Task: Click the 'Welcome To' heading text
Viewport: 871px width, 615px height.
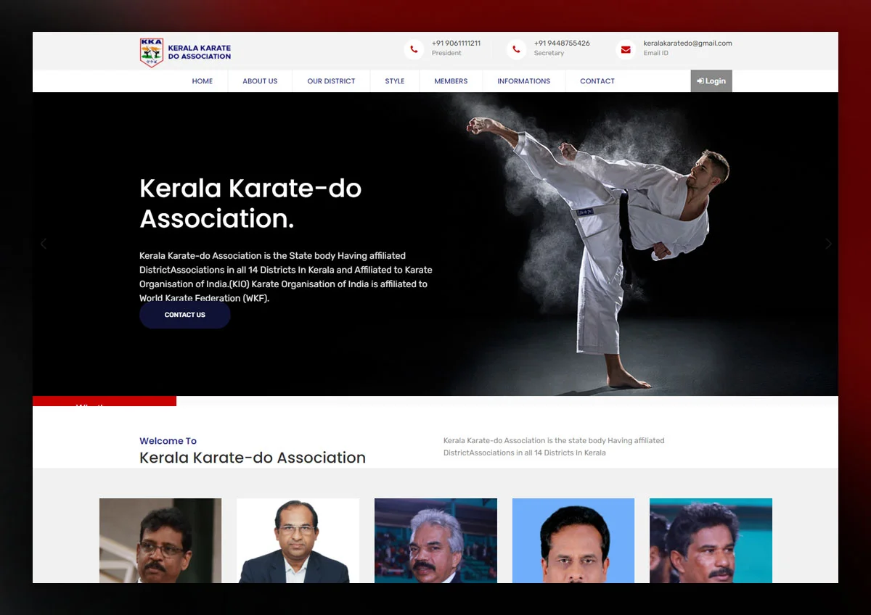Action: (168, 441)
